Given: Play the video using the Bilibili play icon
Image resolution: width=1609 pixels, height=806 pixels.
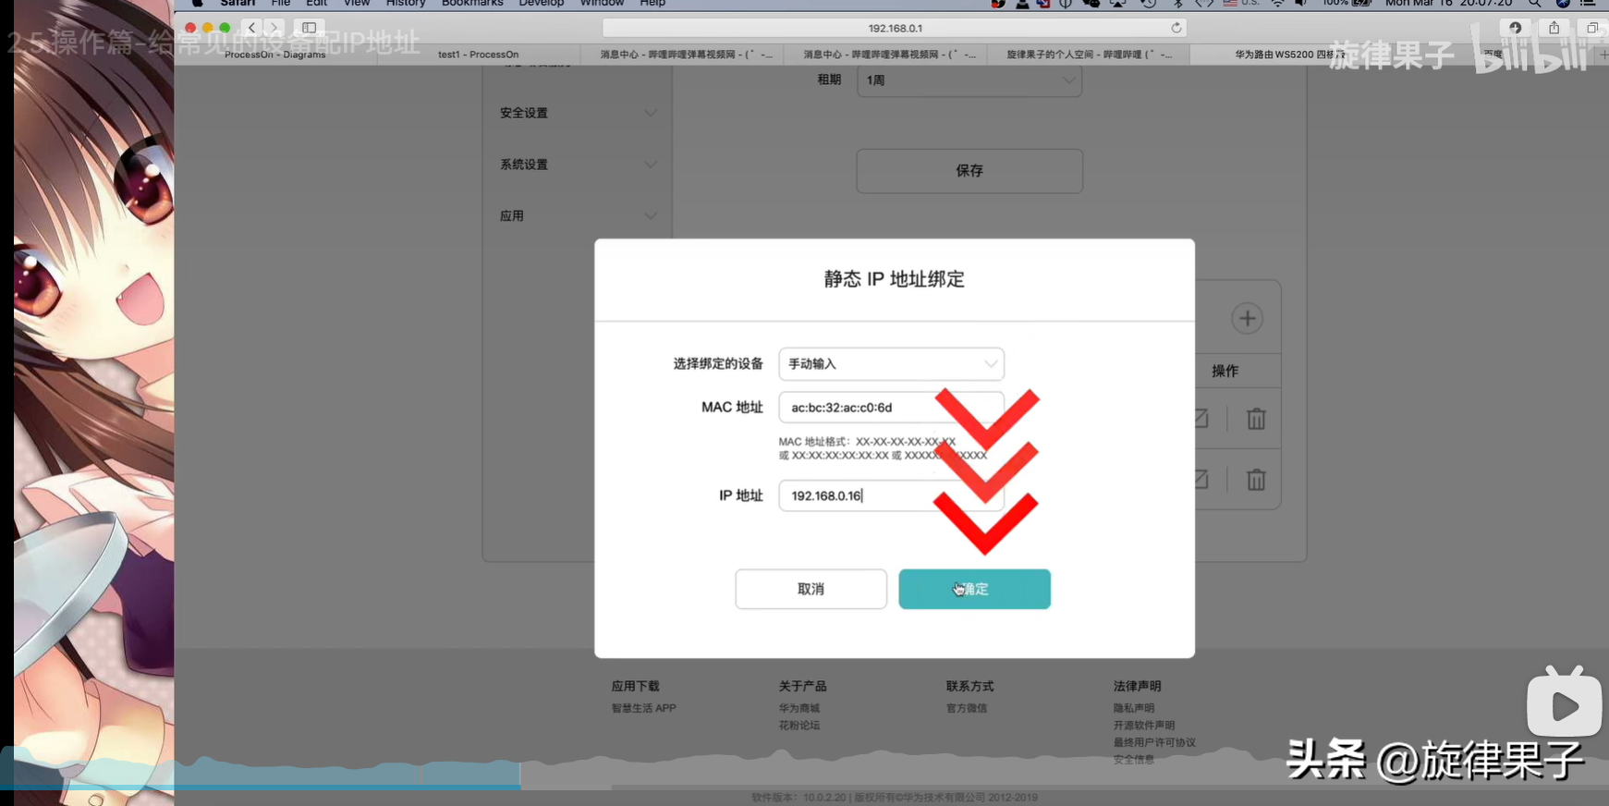Looking at the screenshot, I should 1564,705.
